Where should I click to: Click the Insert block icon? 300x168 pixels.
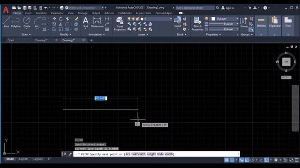click(178, 22)
